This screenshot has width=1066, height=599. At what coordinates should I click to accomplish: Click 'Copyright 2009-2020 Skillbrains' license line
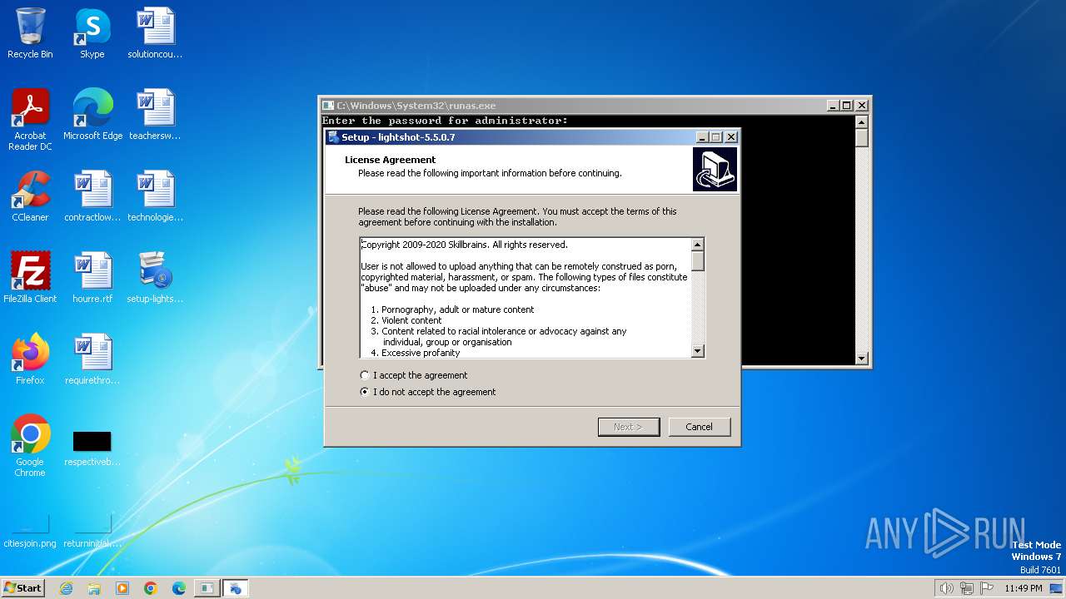pos(465,245)
